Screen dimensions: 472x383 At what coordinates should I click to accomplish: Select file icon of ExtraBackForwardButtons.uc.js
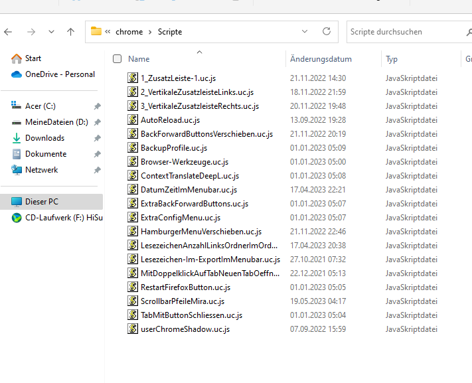click(x=133, y=203)
